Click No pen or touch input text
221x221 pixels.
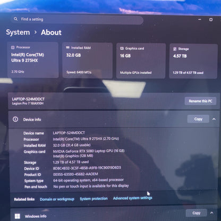click(91, 186)
